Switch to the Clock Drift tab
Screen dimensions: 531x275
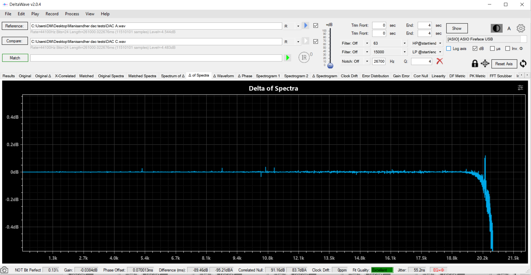[349, 76]
